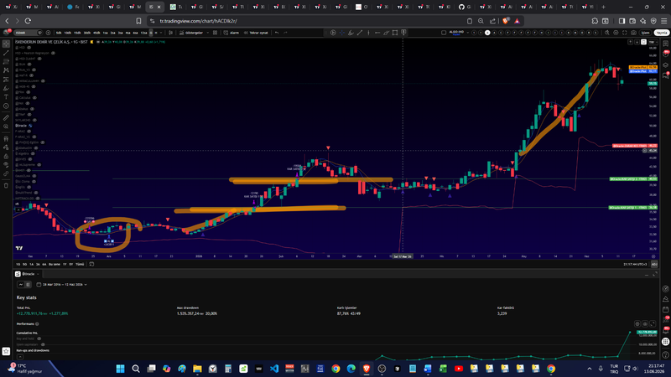Toggle visibility of HSD + Pearson Regresyon indicator
The width and height of the screenshot is (671, 377).
53,53
